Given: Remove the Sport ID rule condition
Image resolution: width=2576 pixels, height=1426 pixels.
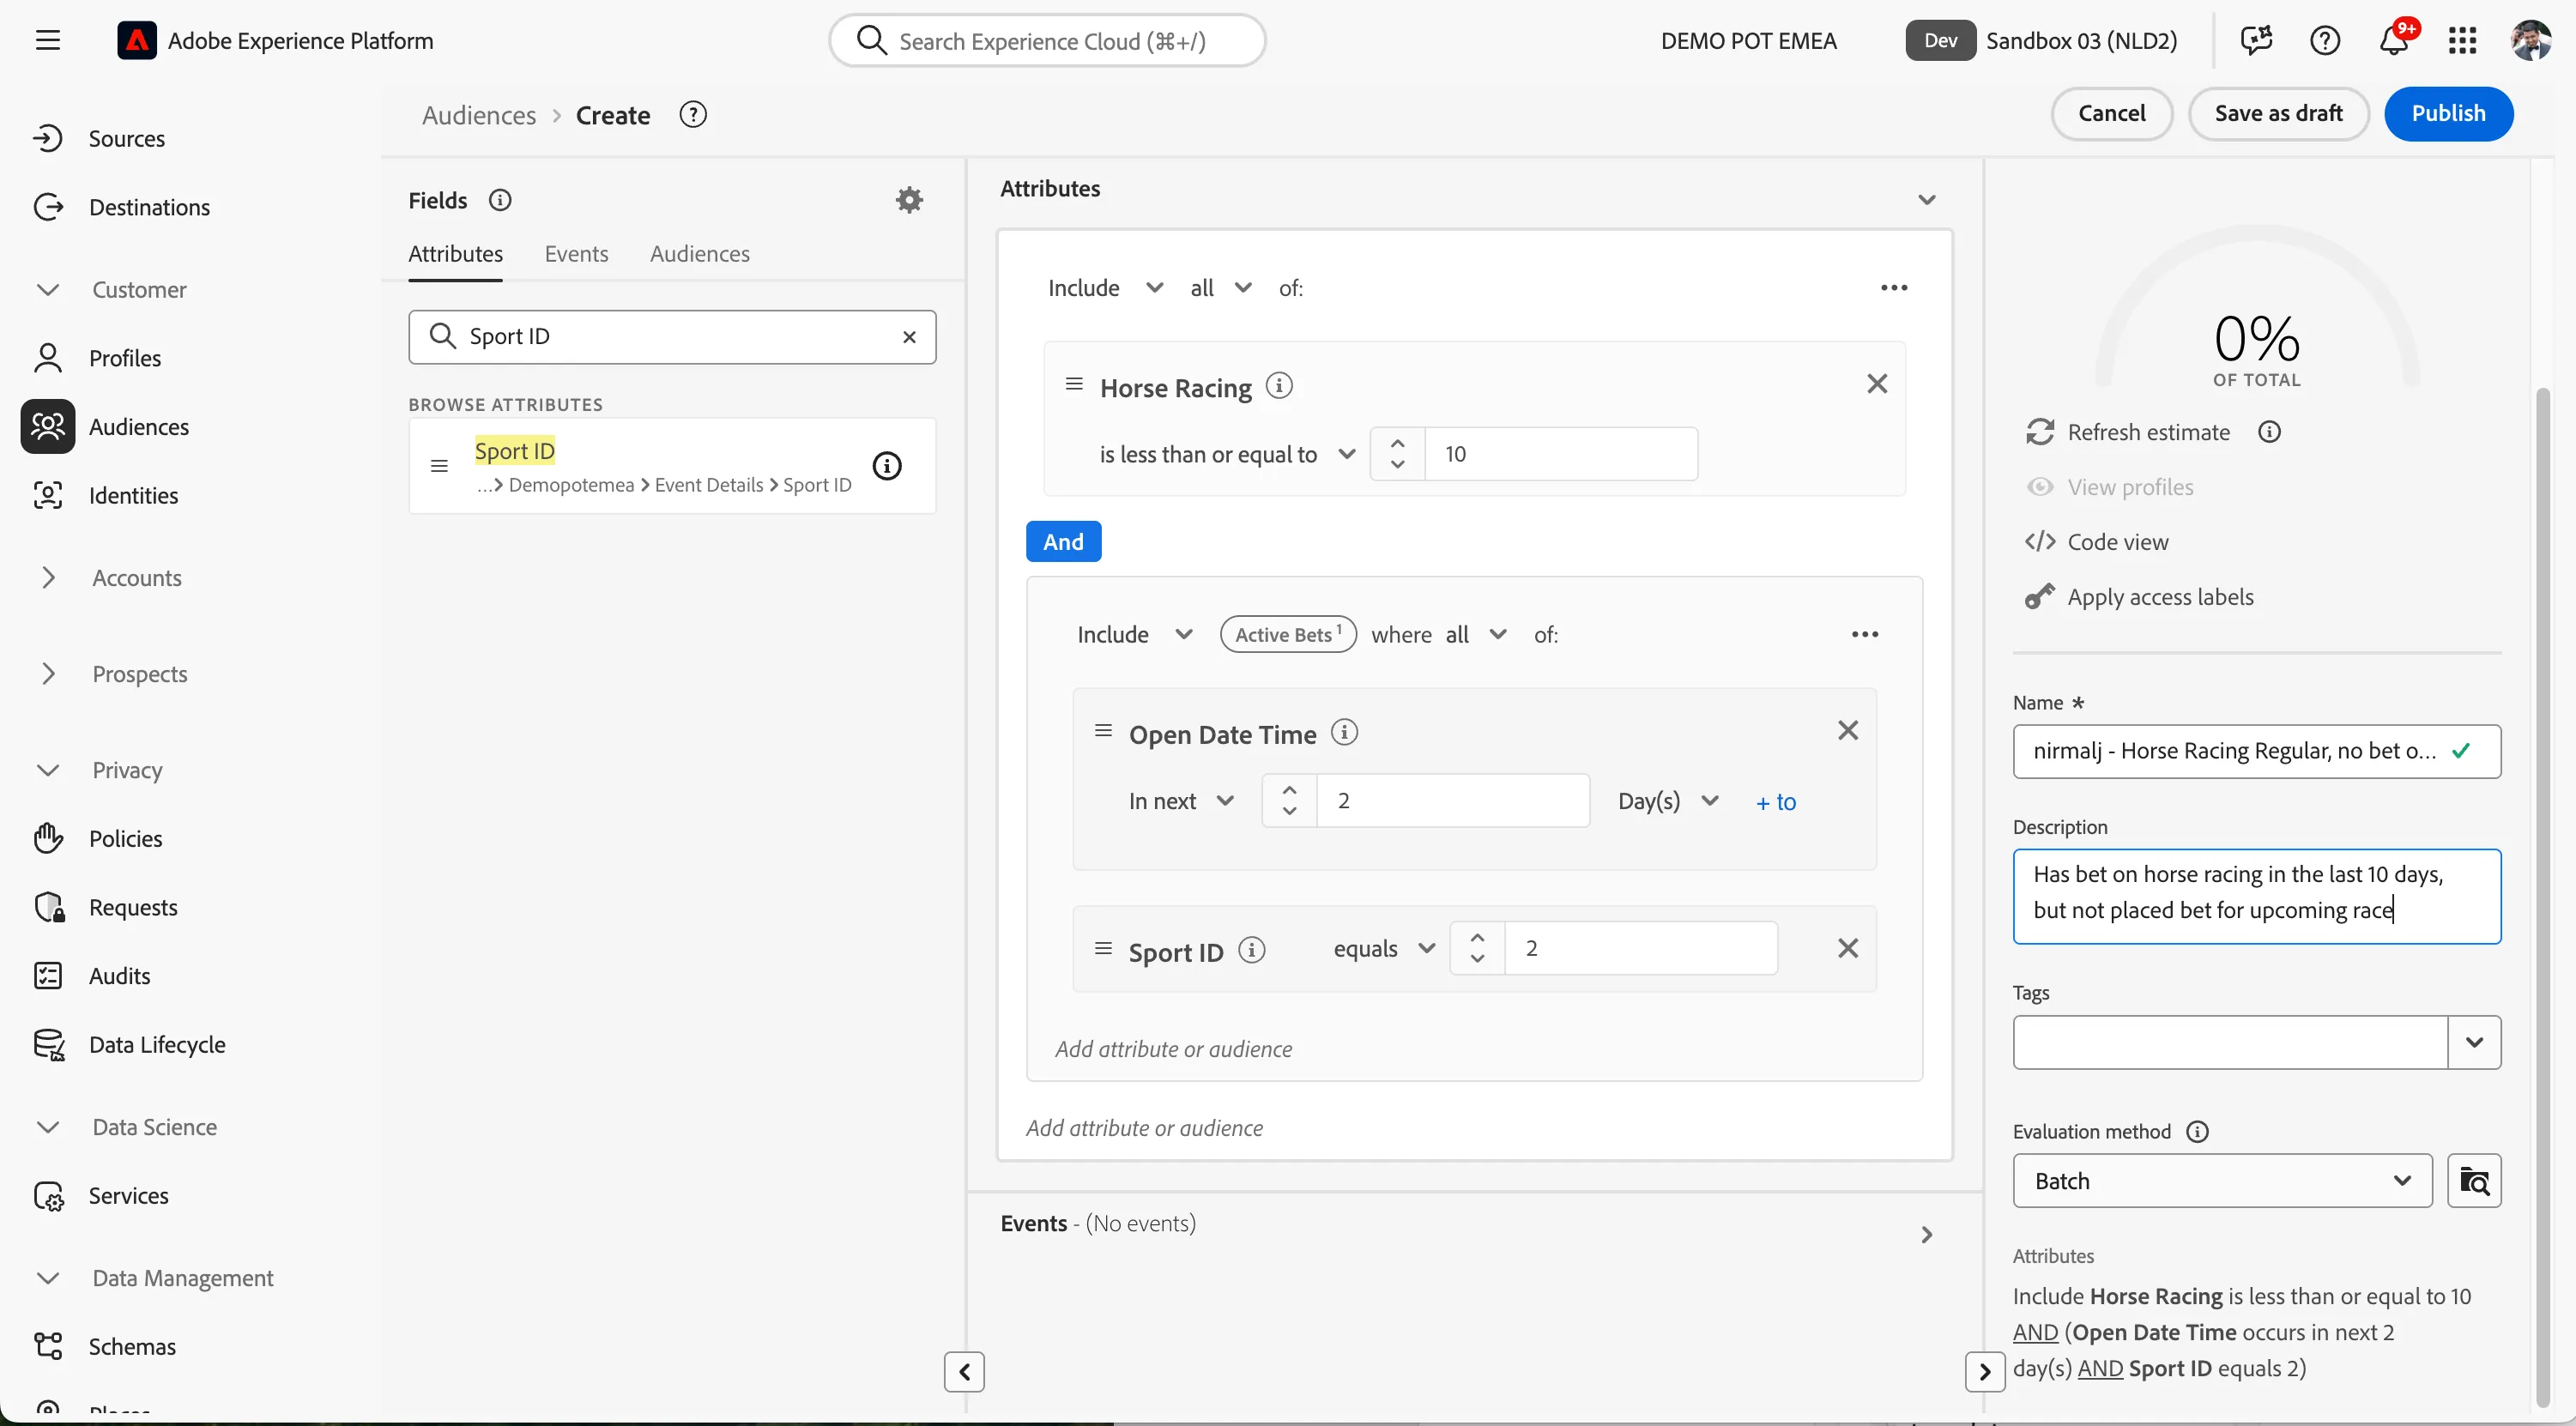Looking at the screenshot, I should point(1847,948).
